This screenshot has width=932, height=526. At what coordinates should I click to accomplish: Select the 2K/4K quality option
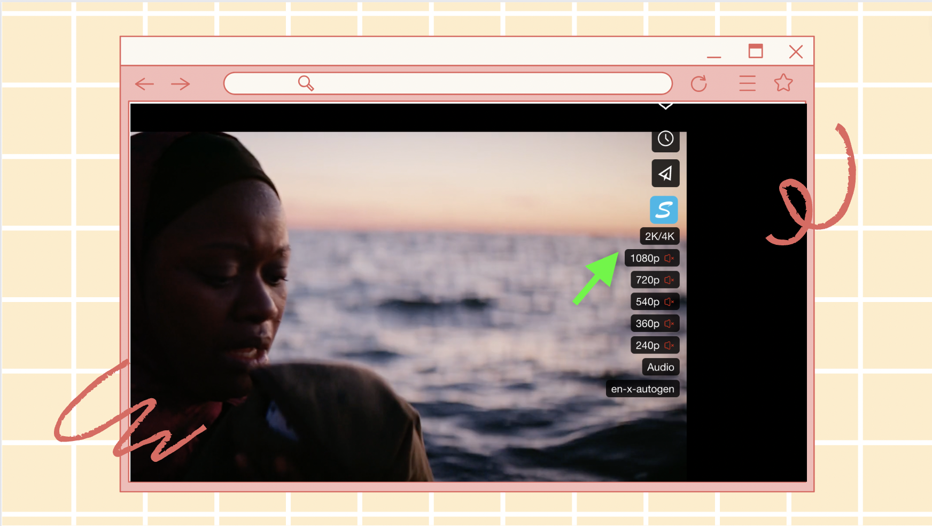(x=659, y=236)
